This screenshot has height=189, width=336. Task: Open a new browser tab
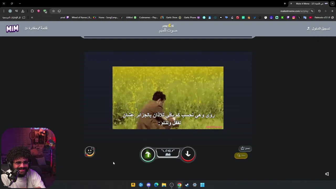click(x=285, y=3)
